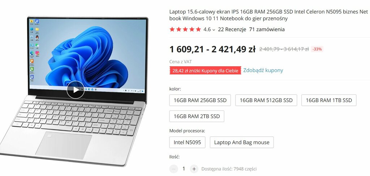Play the laptop product video
Viewport: 370px width, 176px height.
(x=76, y=90)
